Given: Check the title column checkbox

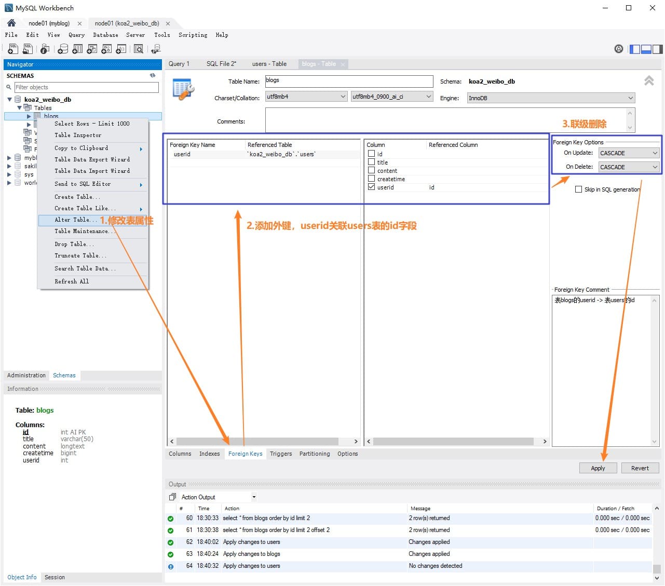Looking at the screenshot, I should (x=372, y=162).
